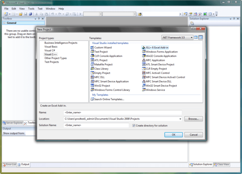Click the Save All toolbar icon
This screenshot has height=174, width=242.
pyautogui.click(x=31, y=14)
